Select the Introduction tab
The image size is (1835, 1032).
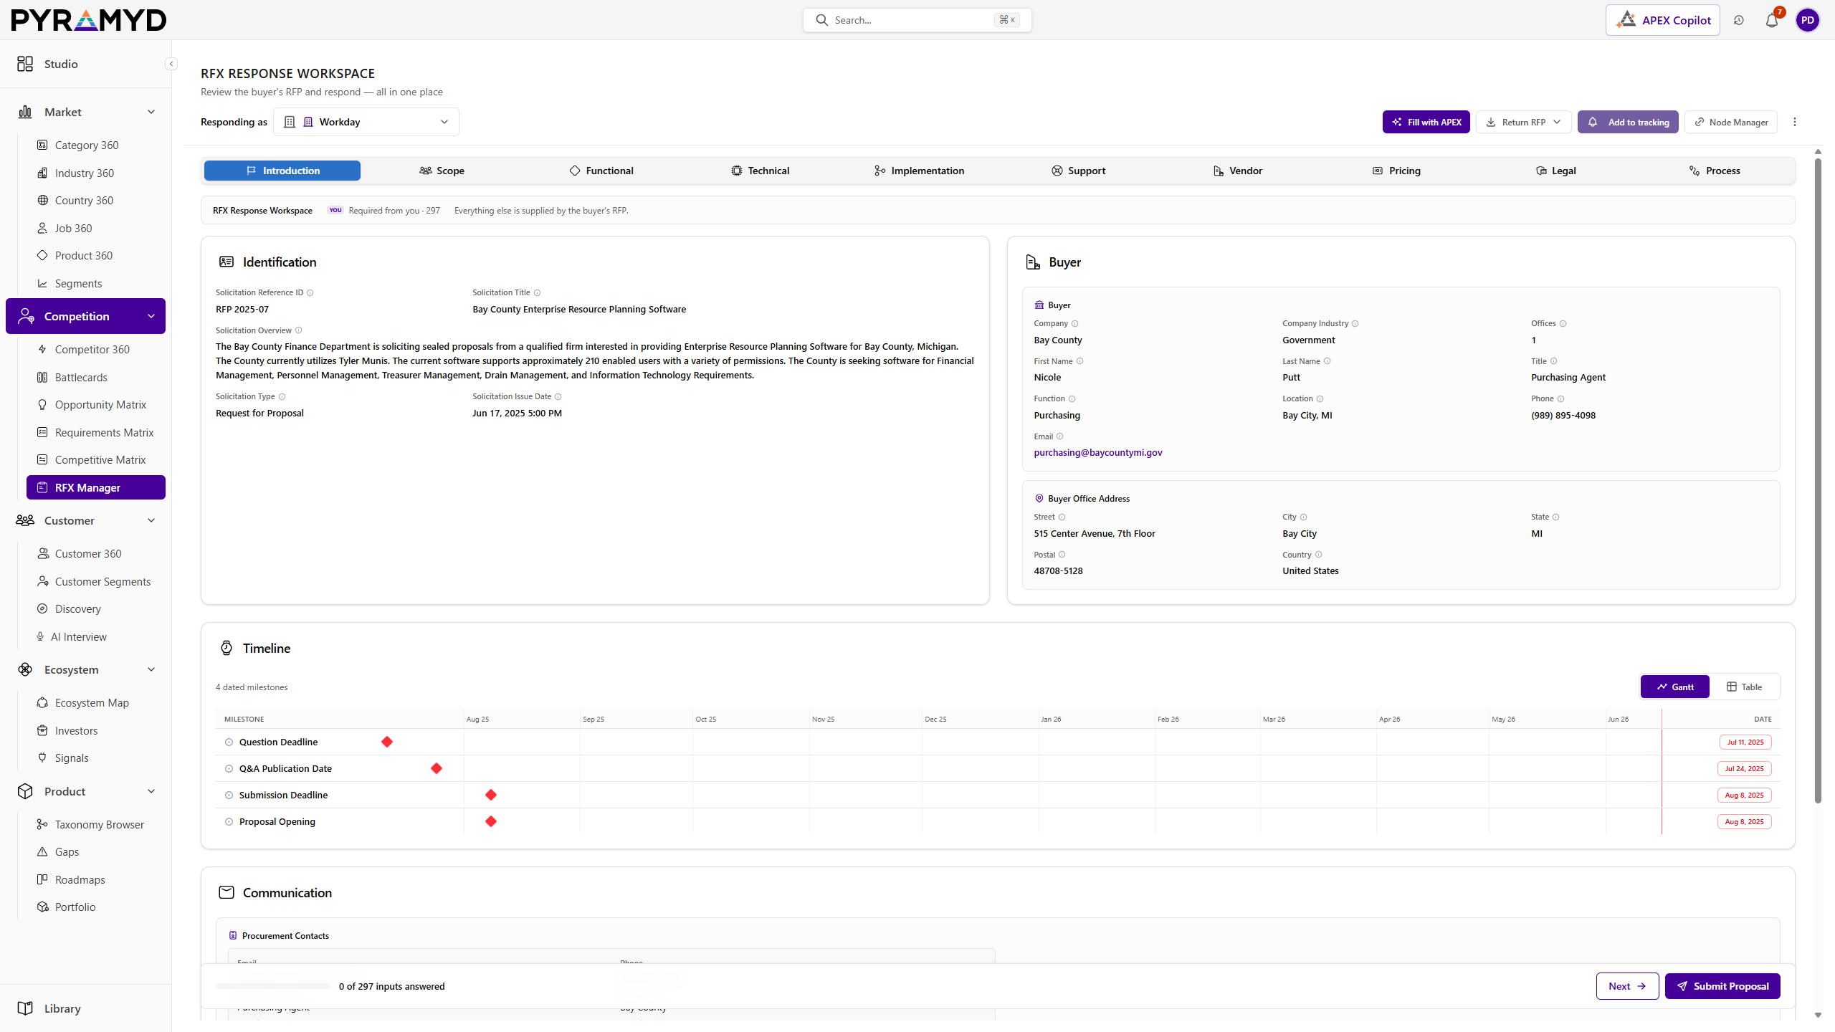(282, 171)
